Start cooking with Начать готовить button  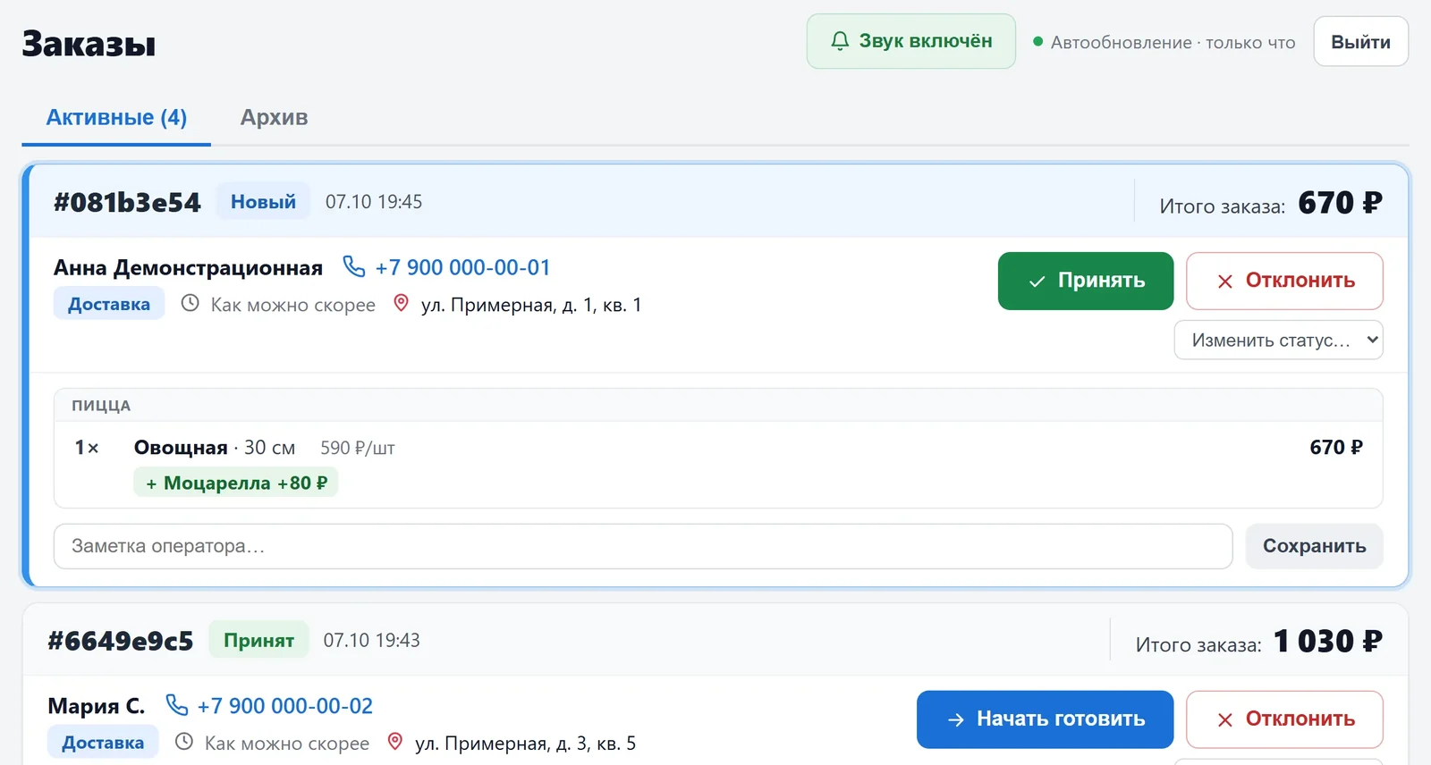pos(1045,719)
